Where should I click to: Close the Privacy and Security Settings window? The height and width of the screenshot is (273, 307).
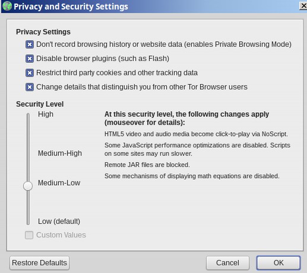click(303, 6)
